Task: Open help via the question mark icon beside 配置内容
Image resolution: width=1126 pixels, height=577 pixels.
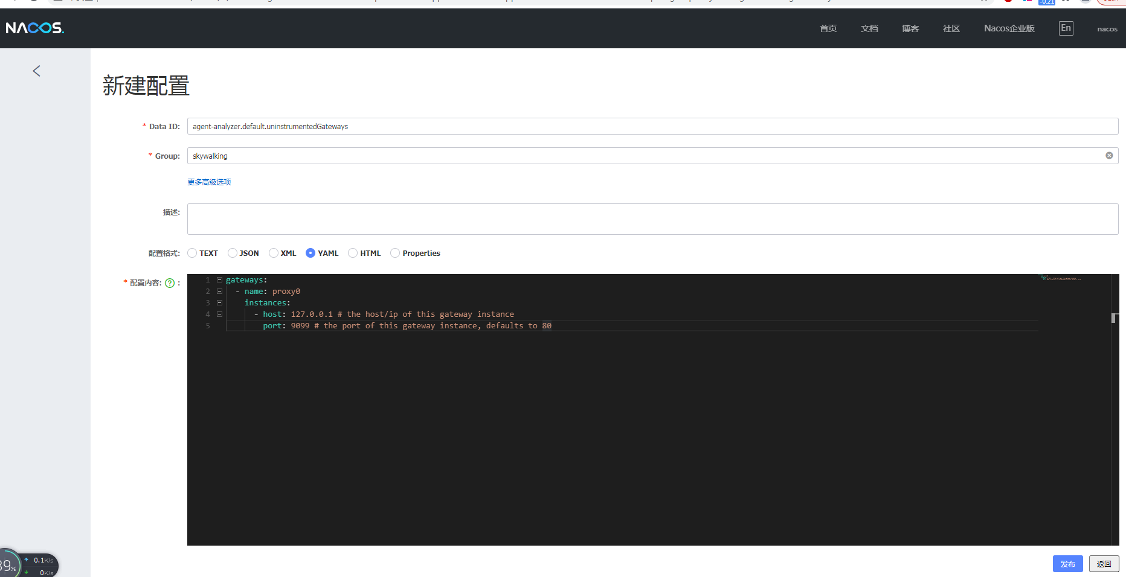Action: coord(170,282)
